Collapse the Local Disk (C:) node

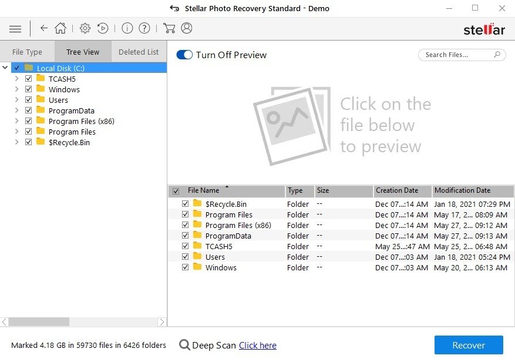5,68
